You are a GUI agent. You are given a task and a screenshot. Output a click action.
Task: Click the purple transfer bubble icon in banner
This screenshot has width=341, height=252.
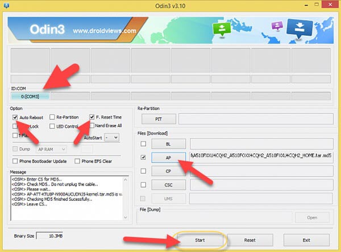[x=277, y=26]
